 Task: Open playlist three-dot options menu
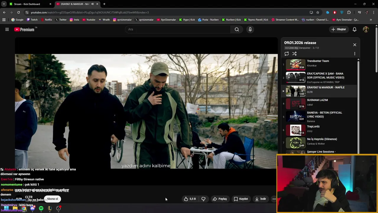click(355, 54)
